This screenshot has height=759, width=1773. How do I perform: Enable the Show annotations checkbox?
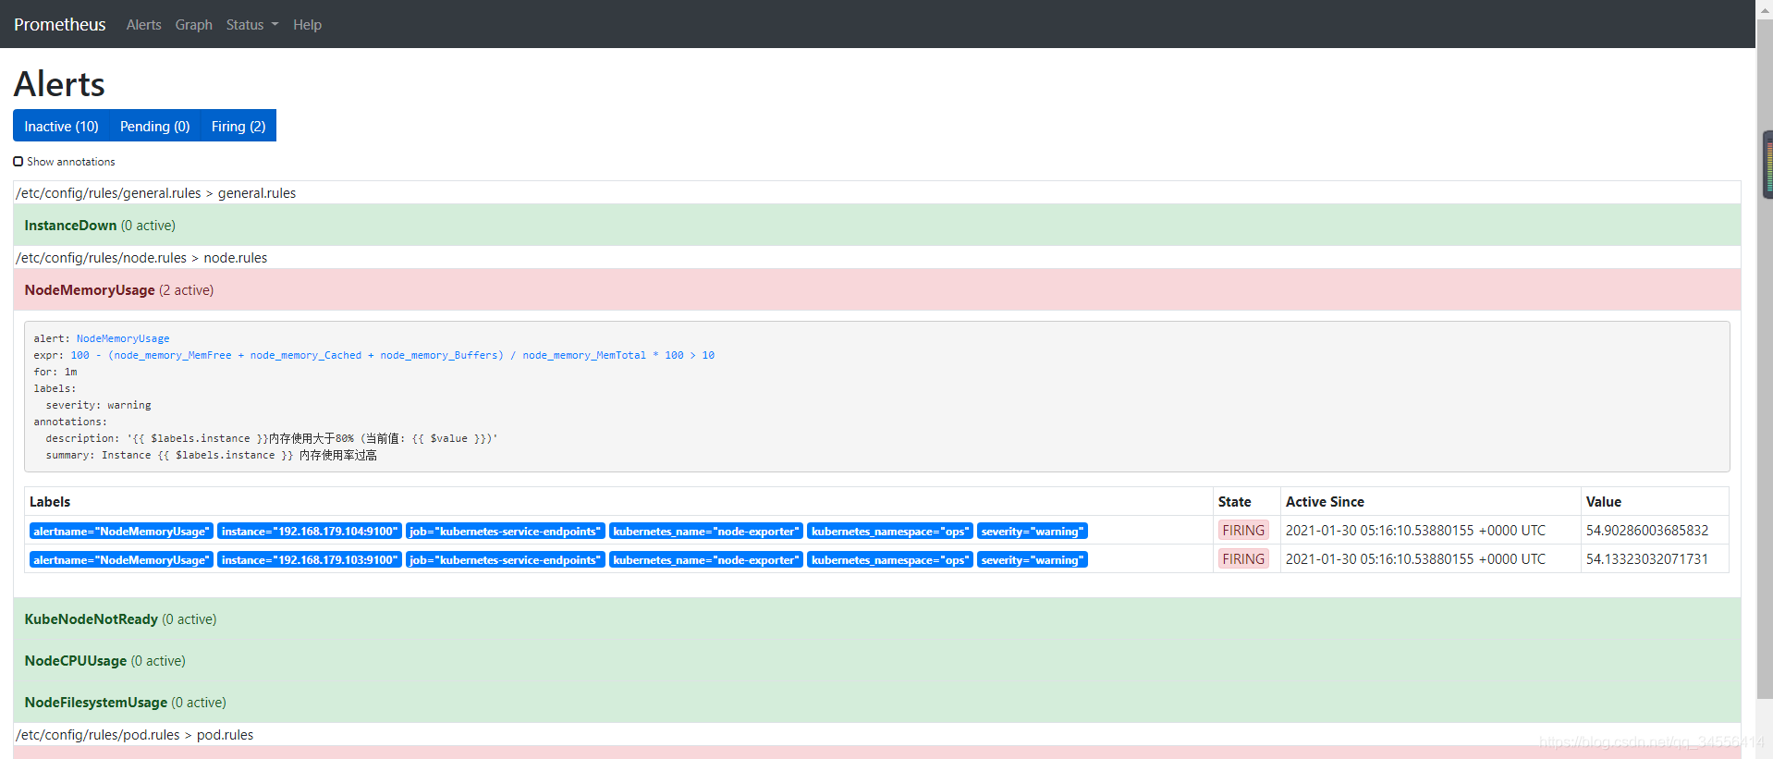[x=18, y=161]
